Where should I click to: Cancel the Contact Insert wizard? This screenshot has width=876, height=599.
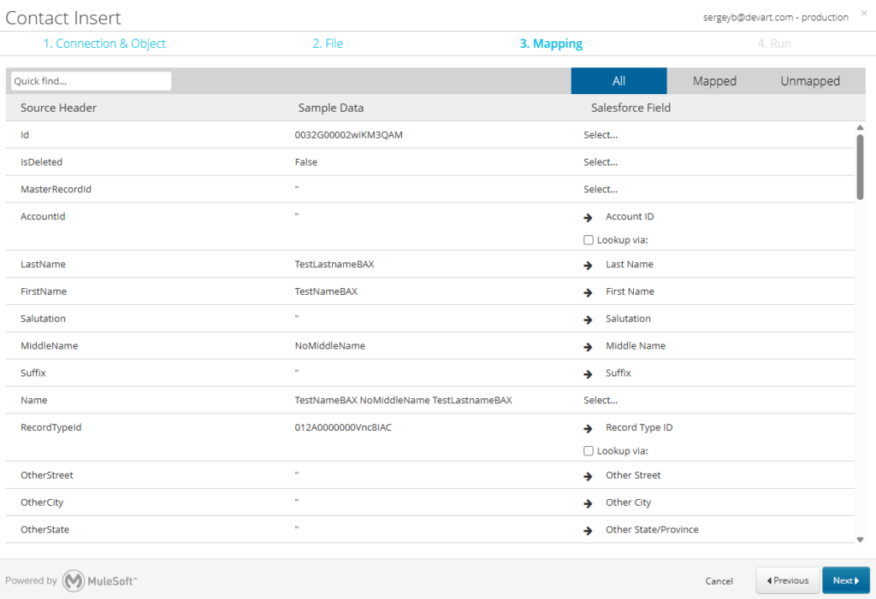pyautogui.click(x=719, y=581)
